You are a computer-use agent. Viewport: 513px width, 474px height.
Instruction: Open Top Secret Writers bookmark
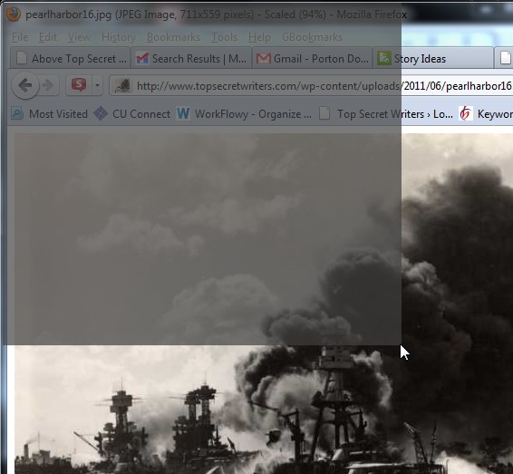(386, 114)
